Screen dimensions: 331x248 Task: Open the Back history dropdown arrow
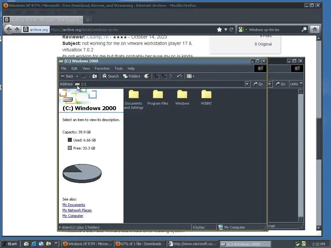click(77, 76)
